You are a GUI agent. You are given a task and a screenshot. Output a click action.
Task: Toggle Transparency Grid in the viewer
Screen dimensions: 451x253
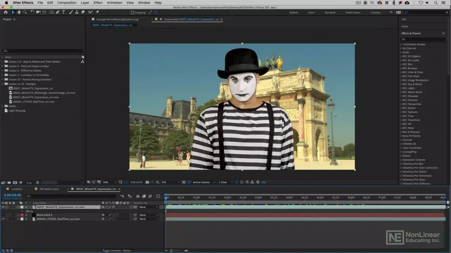[x=189, y=182]
